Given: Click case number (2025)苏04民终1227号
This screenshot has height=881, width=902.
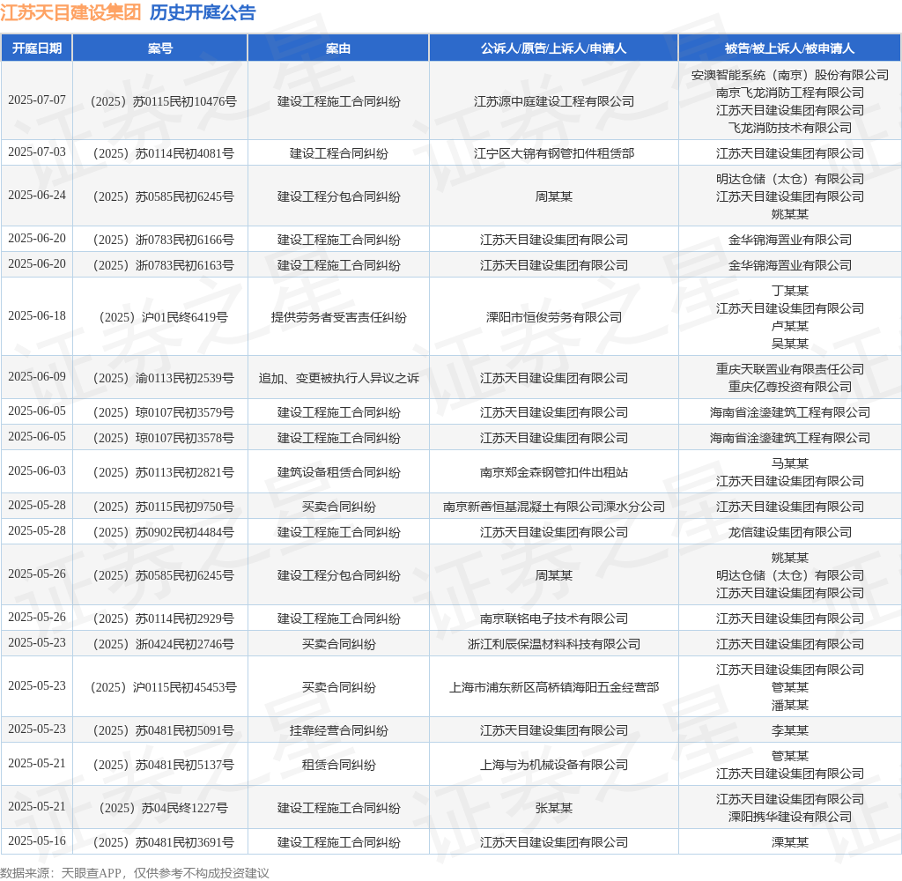Looking at the screenshot, I should (x=163, y=809).
